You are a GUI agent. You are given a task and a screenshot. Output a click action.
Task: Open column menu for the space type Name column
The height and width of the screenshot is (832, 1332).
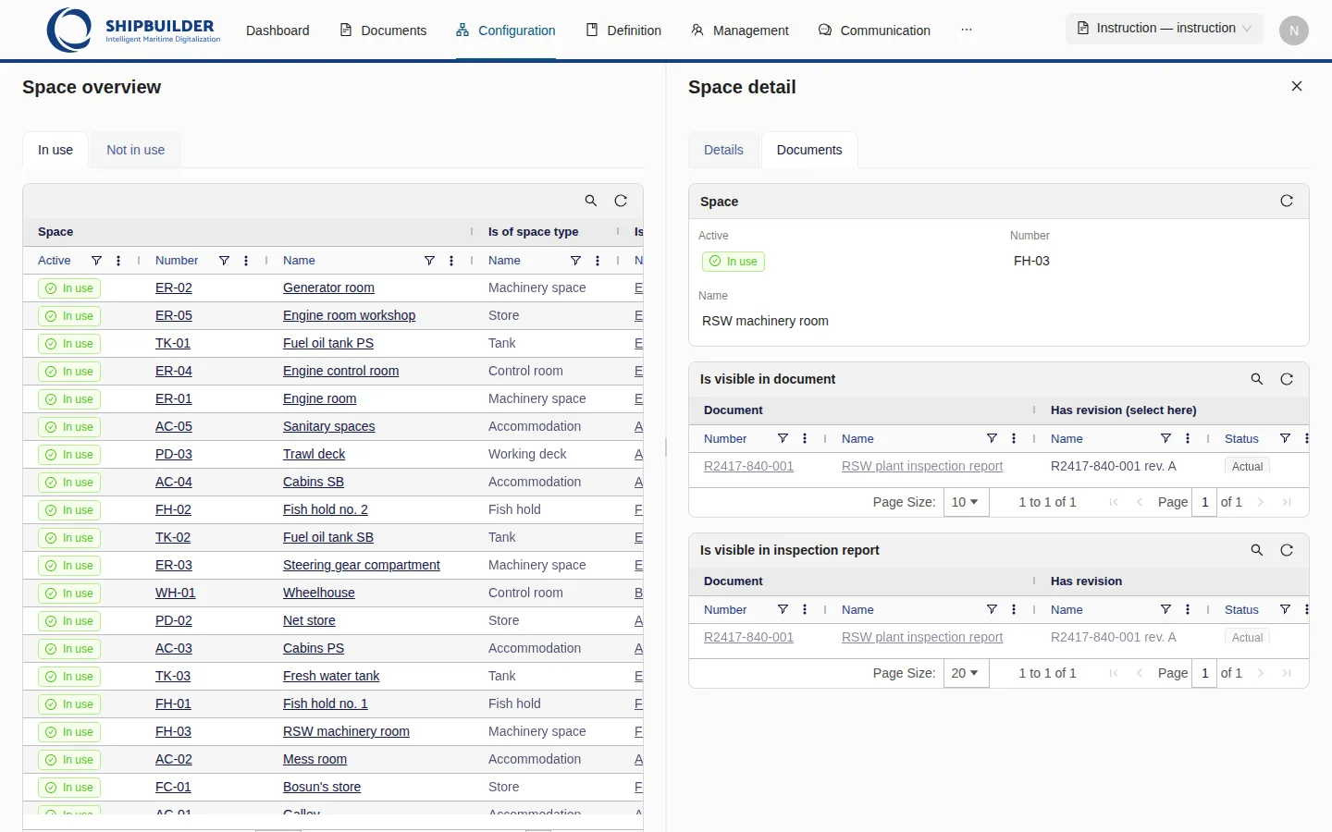click(598, 261)
